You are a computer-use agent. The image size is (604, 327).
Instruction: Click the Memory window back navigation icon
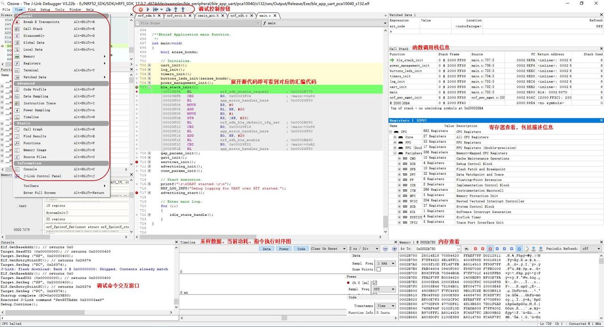466,249
